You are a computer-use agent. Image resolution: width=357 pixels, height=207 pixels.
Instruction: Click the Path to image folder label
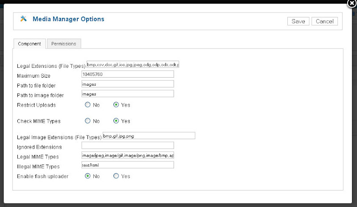click(40, 95)
